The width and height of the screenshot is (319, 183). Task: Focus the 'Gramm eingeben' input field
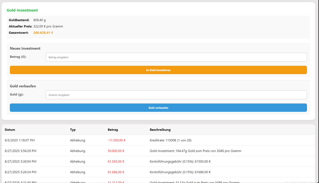coord(176,95)
